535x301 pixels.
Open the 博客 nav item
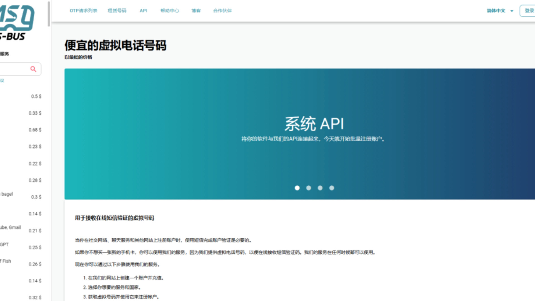[196, 11]
